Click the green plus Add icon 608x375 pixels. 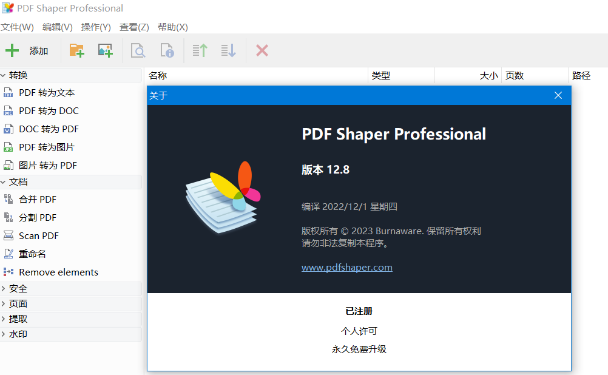coord(12,50)
